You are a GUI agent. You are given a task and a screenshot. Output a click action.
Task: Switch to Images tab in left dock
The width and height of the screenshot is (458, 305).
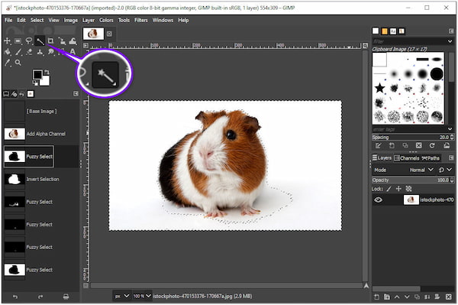click(x=31, y=94)
